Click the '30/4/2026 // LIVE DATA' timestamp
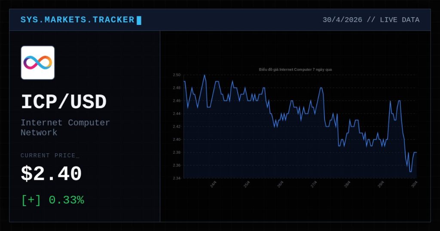This screenshot has height=231, width=440. click(371, 20)
